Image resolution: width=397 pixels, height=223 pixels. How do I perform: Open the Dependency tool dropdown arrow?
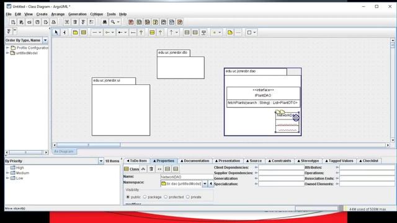(x=176, y=32)
